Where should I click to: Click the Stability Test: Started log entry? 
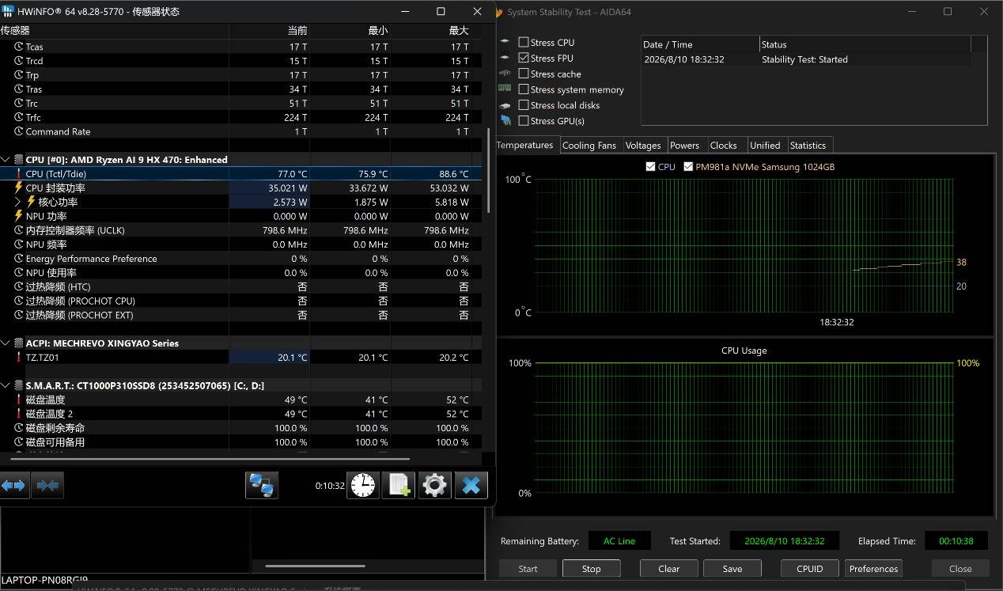click(804, 59)
